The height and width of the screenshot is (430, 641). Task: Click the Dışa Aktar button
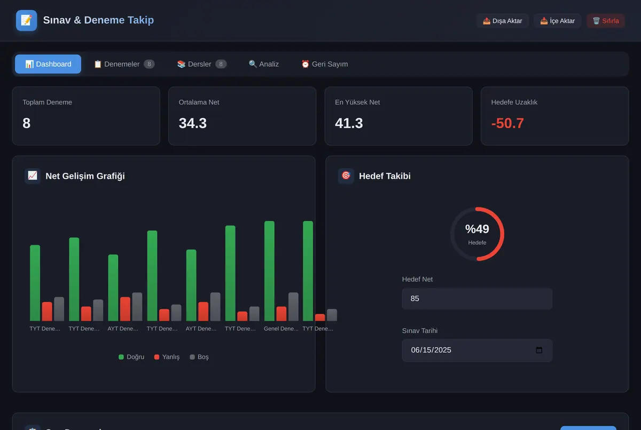coord(503,21)
